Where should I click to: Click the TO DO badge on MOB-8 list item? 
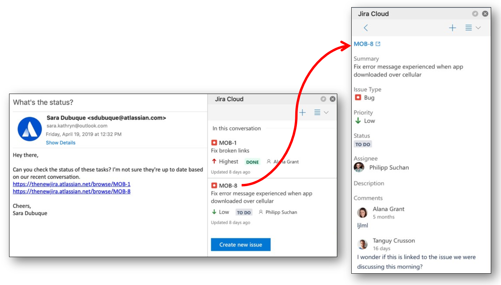pos(244,213)
